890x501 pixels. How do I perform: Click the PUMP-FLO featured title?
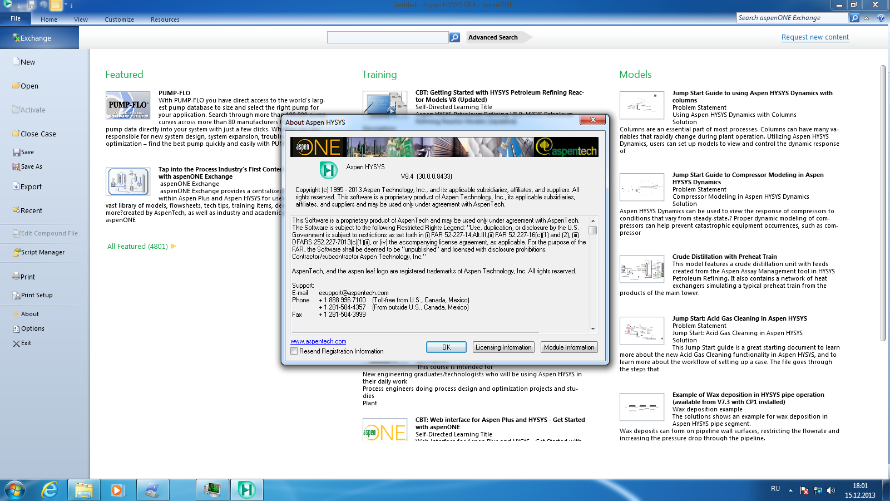point(174,93)
